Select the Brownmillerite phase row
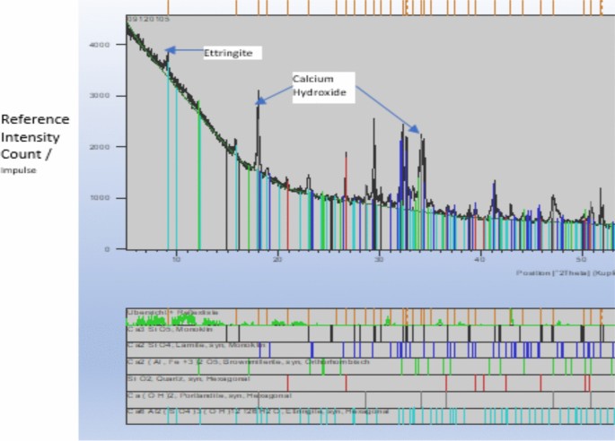The height and width of the screenshot is (441, 615). (x=370, y=367)
